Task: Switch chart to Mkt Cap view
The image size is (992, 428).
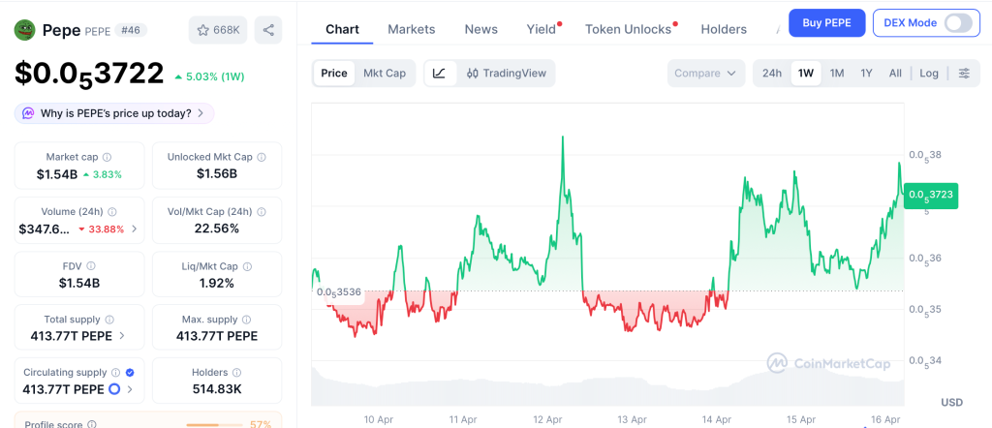Action: (385, 73)
